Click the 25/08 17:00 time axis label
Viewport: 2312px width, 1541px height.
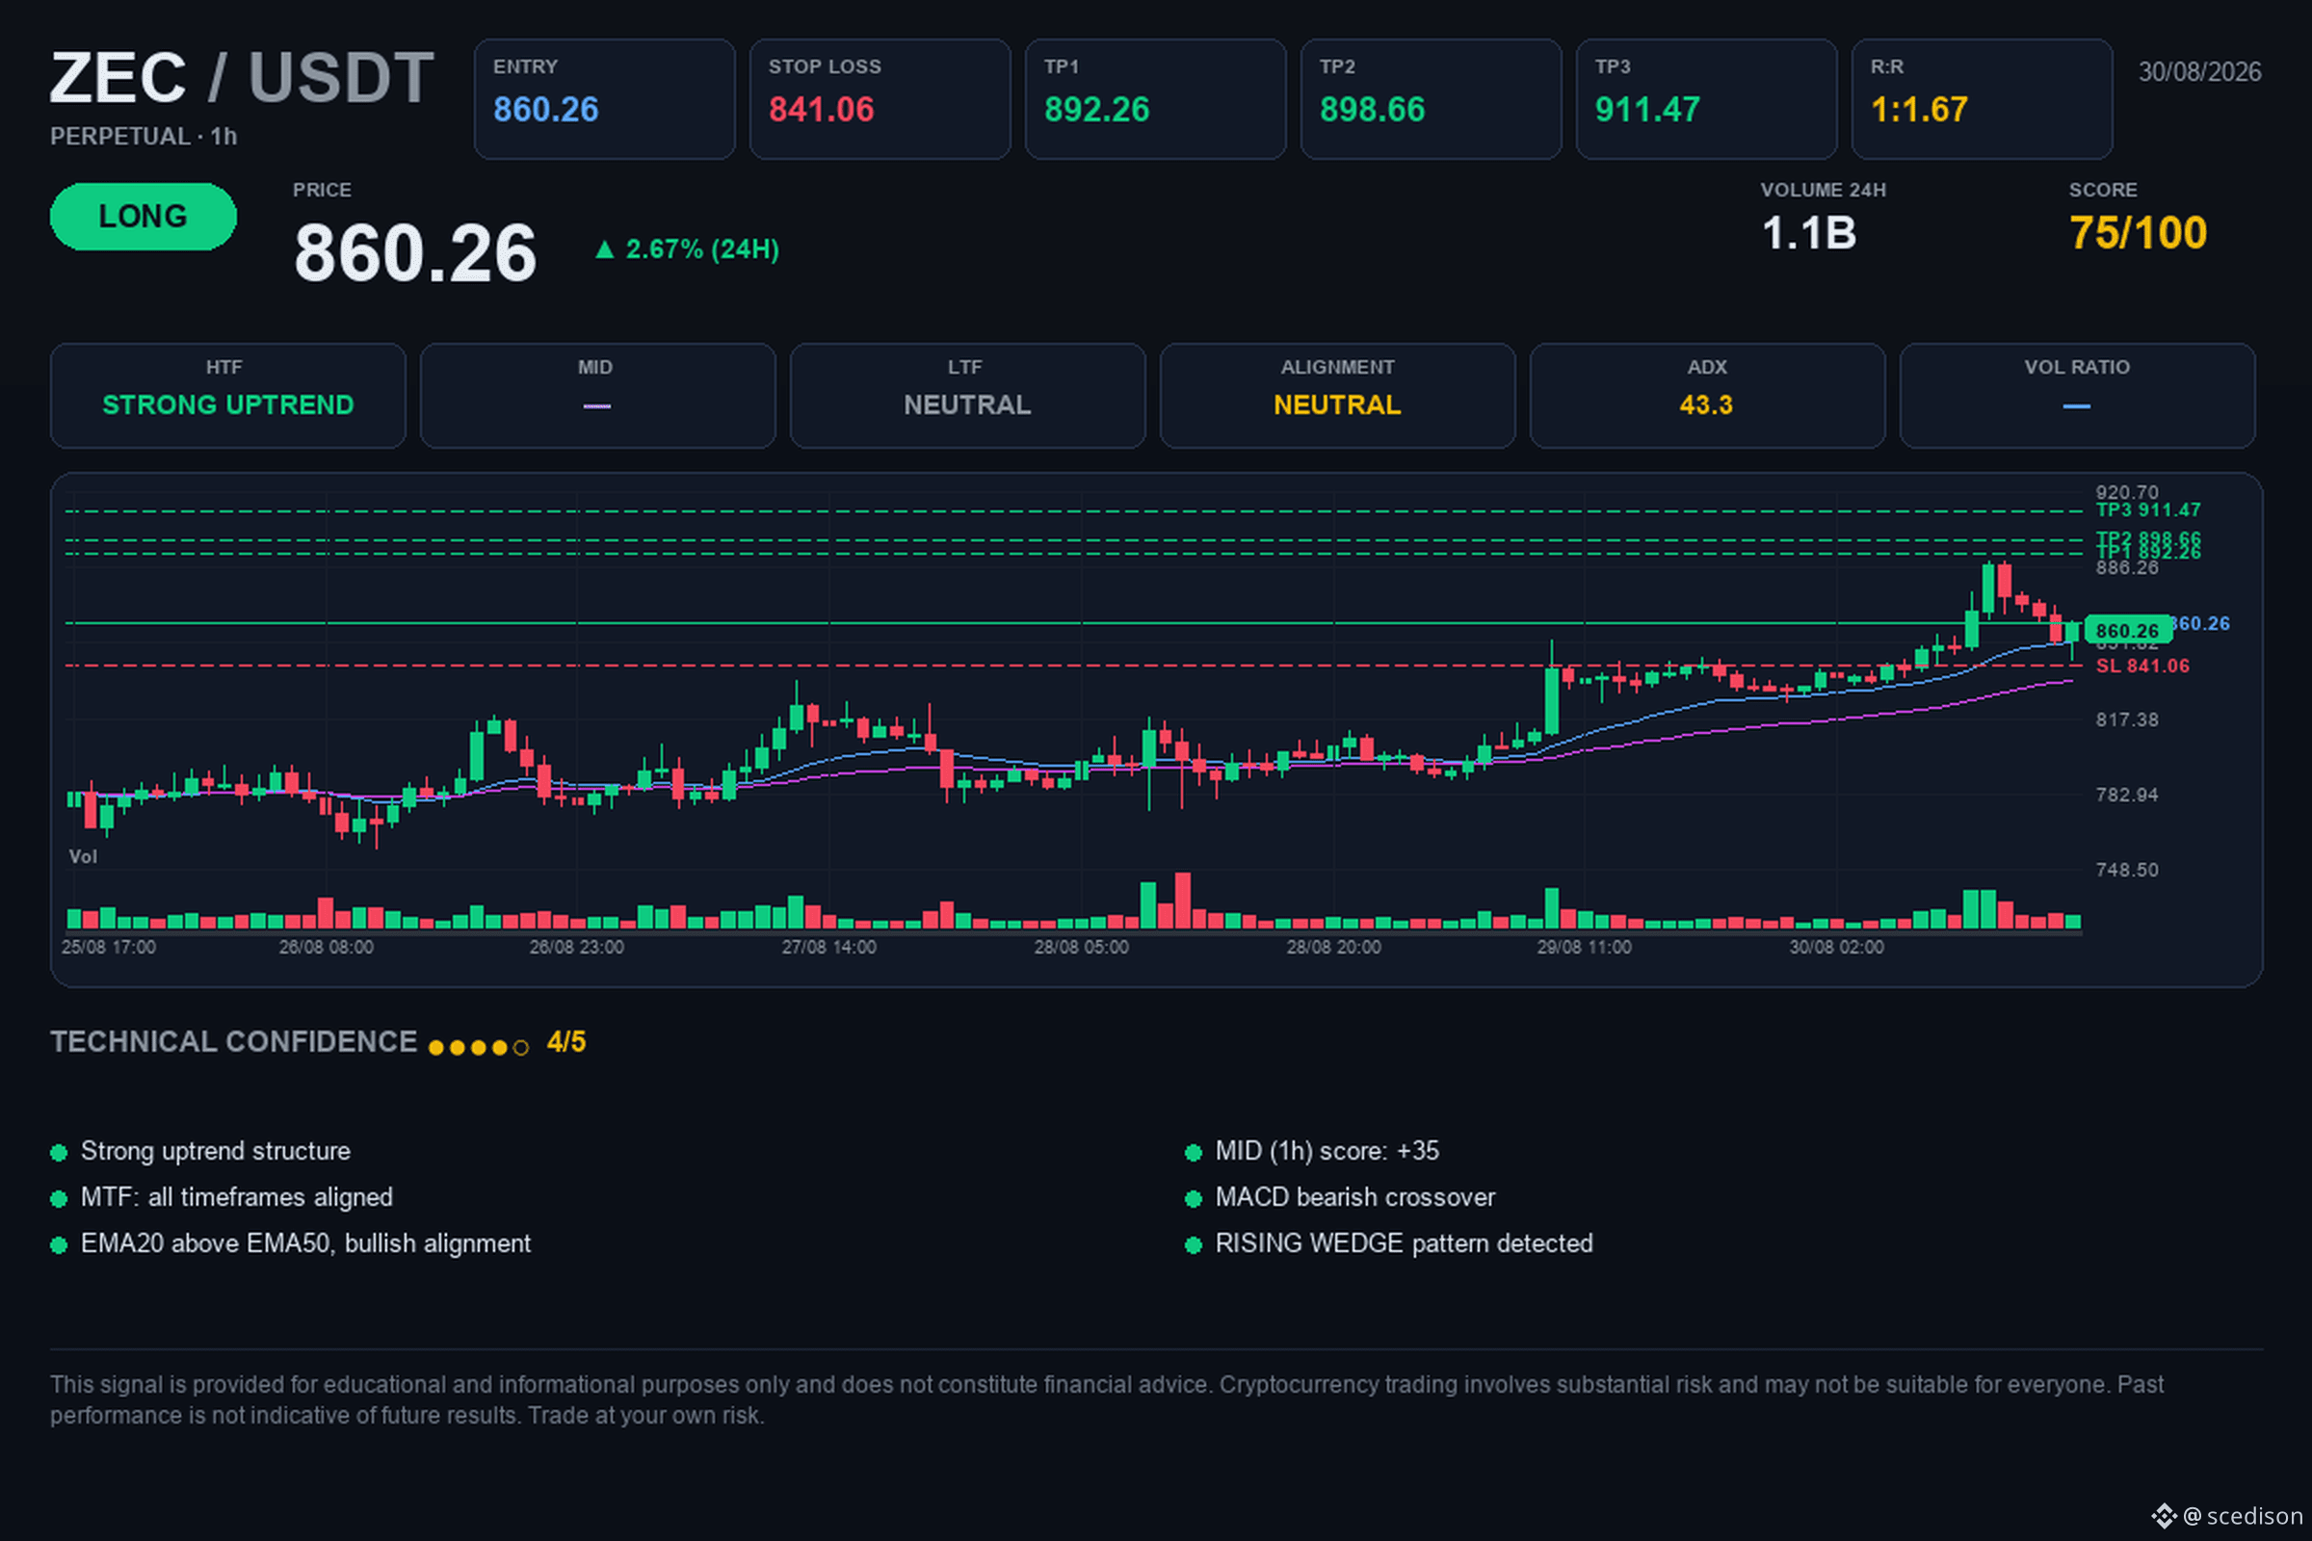108,948
